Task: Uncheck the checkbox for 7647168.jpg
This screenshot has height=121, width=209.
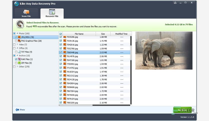Action: [x=61, y=60]
